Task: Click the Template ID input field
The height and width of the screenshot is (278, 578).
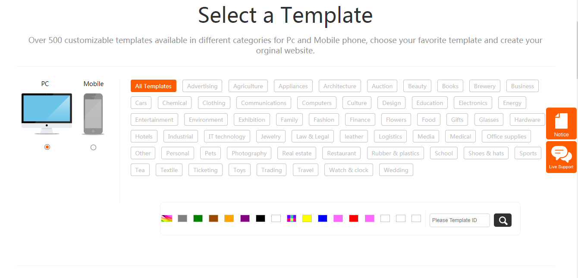Action: pyautogui.click(x=459, y=220)
